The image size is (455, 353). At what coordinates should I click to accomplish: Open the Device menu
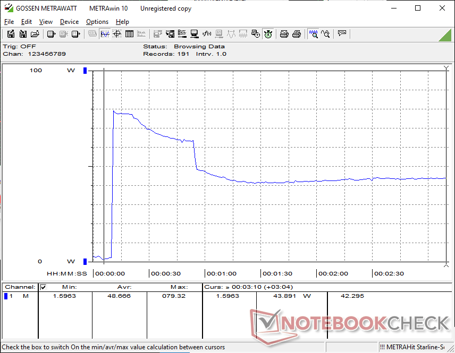69,22
